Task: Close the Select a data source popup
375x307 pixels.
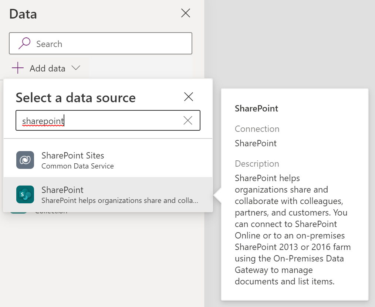Action: coord(189,97)
